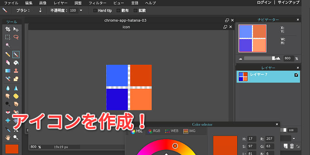Select the Clone Stamp tool
The width and height of the screenshot is (310, 155).
coord(16,71)
